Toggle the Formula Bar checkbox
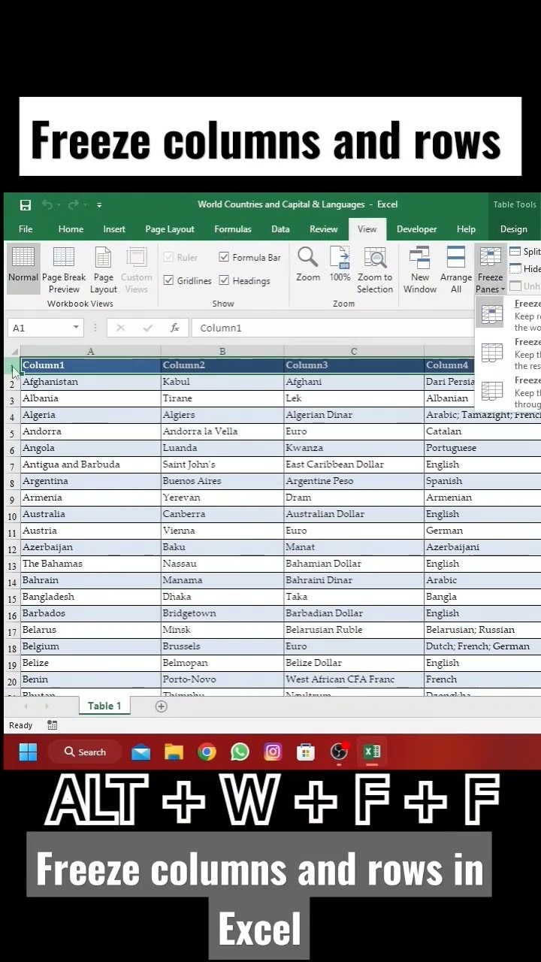The width and height of the screenshot is (541, 962). point(224,257)
